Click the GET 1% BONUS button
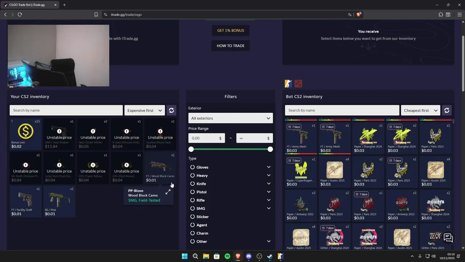Screen dimensions: 465x262 coord(231,31)
